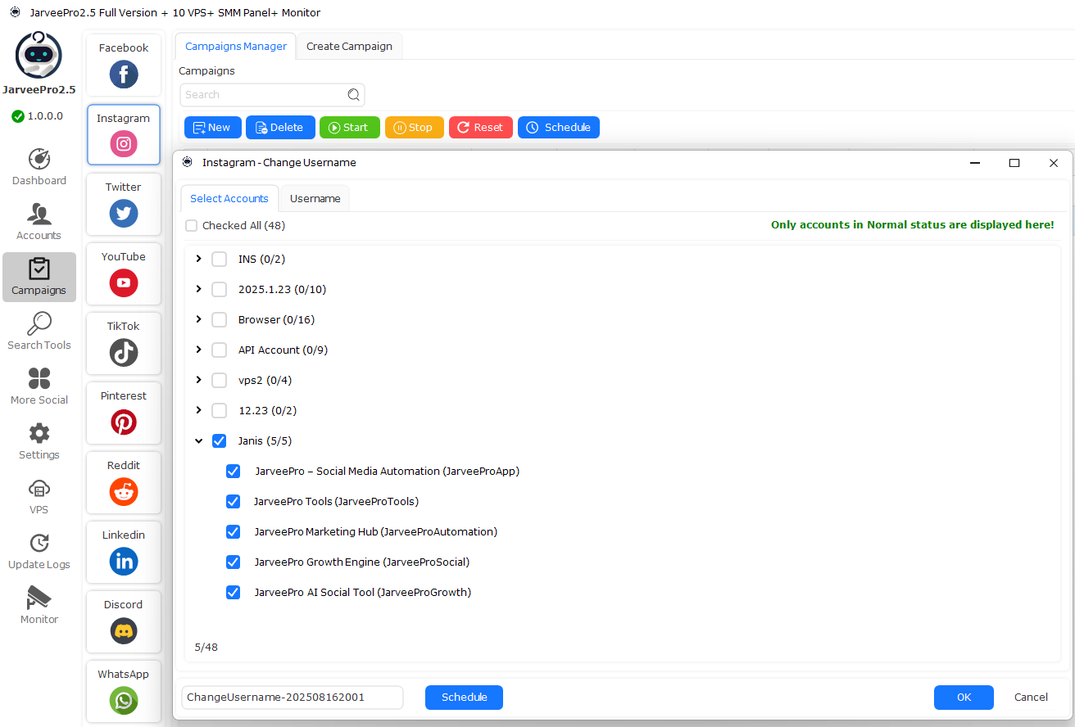This screenshot has height=727, width=1075.
Task: Uncheck JarveePro Tools account checkbox
Action: 234,501
